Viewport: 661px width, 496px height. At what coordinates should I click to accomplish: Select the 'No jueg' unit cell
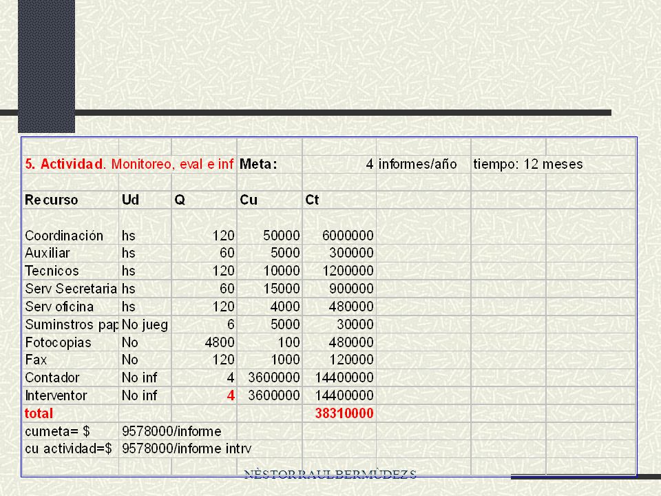(x=145, y=324)
